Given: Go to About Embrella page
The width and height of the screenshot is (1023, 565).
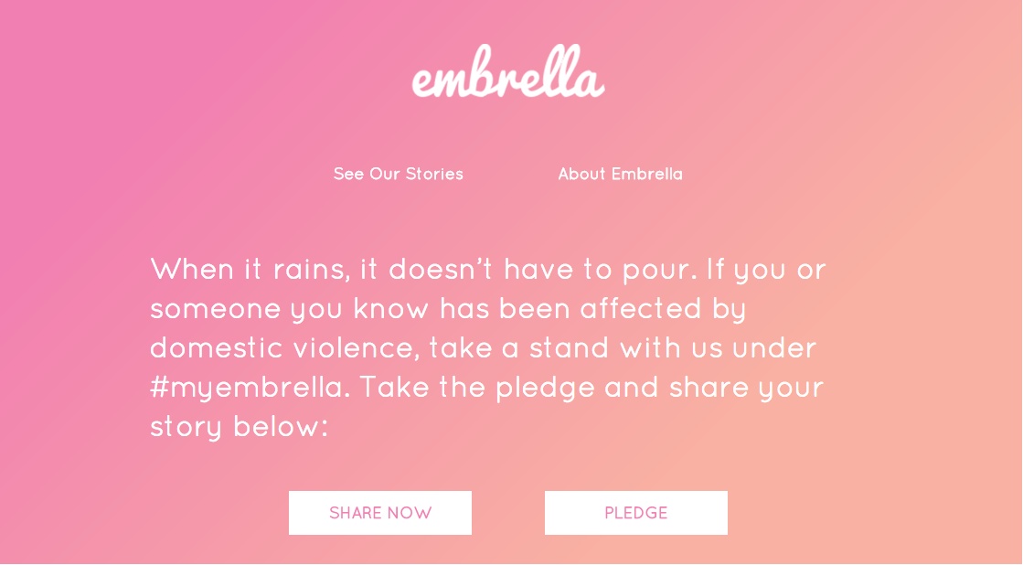Looking at the screenshot, I should (620, 174).
